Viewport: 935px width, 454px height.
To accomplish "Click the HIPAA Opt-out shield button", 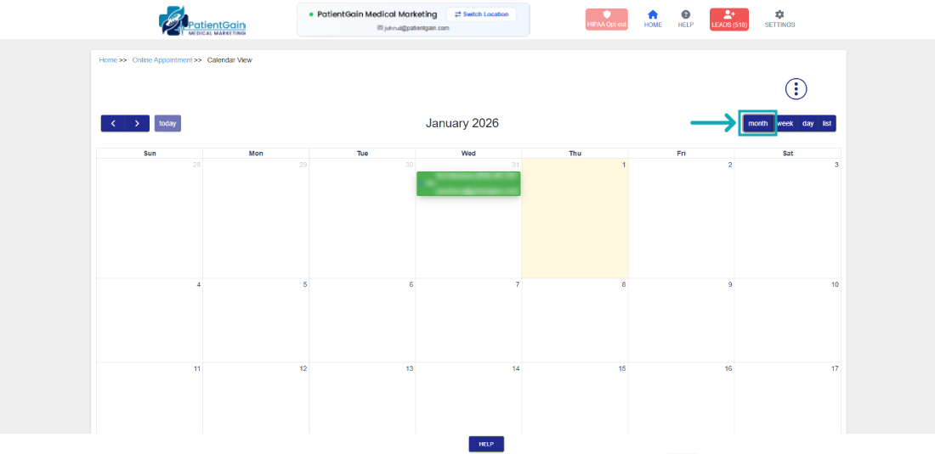I will pos(606,20).
